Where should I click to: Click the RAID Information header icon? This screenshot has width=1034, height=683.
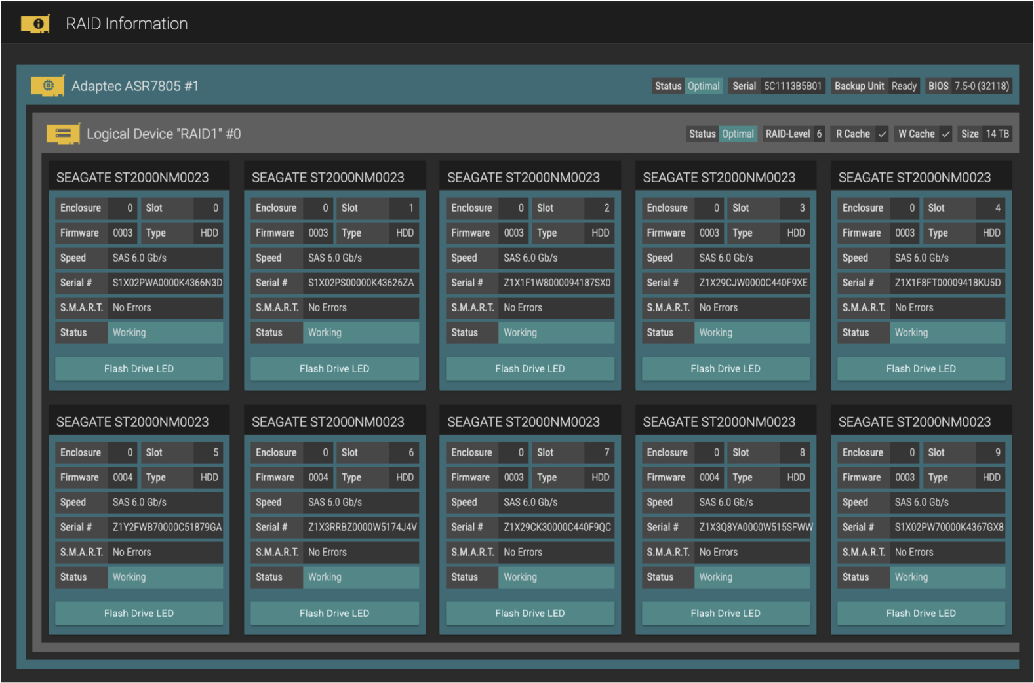(x=35, y=24)
